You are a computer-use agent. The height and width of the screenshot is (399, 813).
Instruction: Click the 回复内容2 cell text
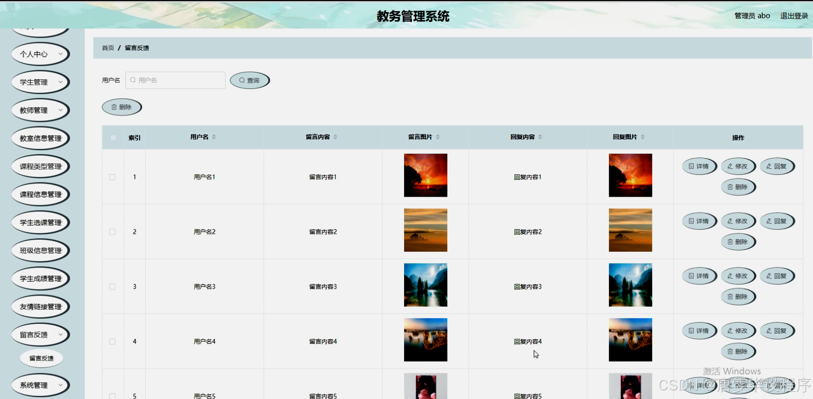pyautogui.click(x=528, y=232)
